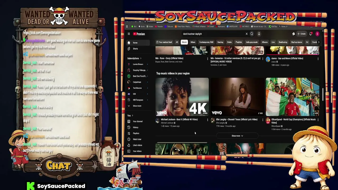Open the Michael Jackson channel avatar
The image size is (338, 190).
pyautogui.click(x=158, y=121)
